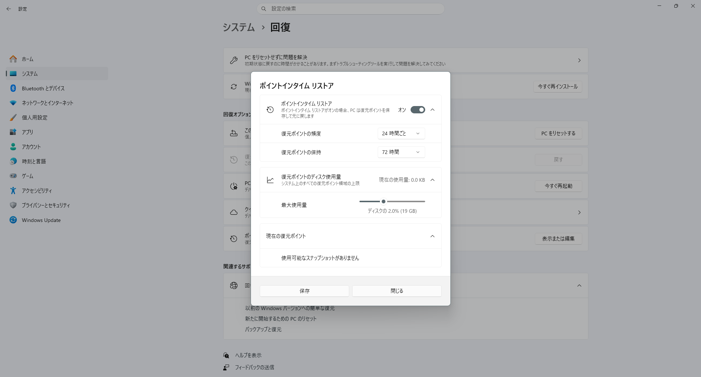Image resolution: width=701 pixels, height=377 pixels.
Task: Click the プライバシー shield icon
Action: (x=13, y=205)
